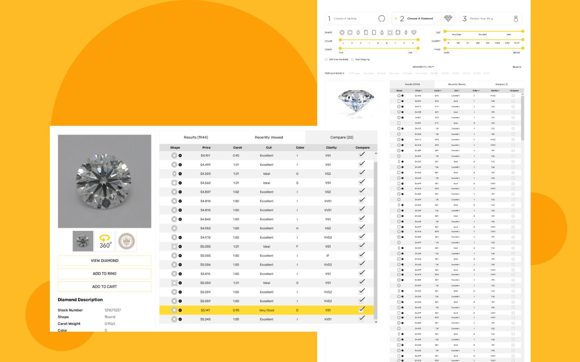This screenshot has width=580, height=362.
Task: Click black dot icon in $4,499 row
Action: [x=180, y=165]
